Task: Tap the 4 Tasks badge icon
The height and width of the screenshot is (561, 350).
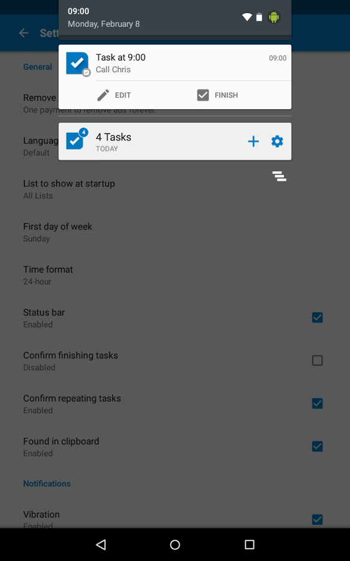Action: [77, 139]
